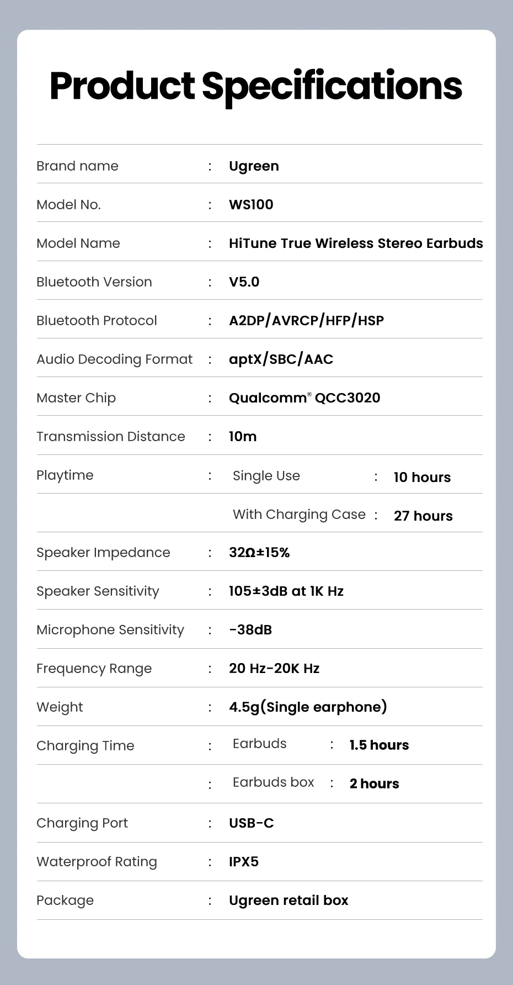
Task: Select the Ugreen retail box package text
Action: point(288,901)
